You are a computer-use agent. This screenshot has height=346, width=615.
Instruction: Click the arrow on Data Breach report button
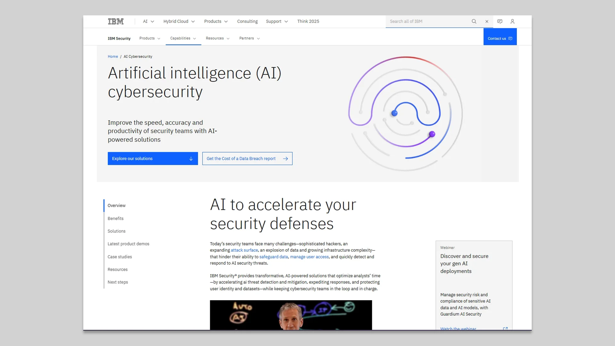(x=285, y=158)
